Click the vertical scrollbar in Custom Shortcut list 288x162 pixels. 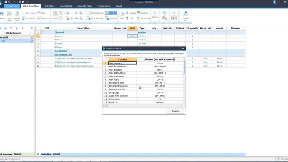184,67
